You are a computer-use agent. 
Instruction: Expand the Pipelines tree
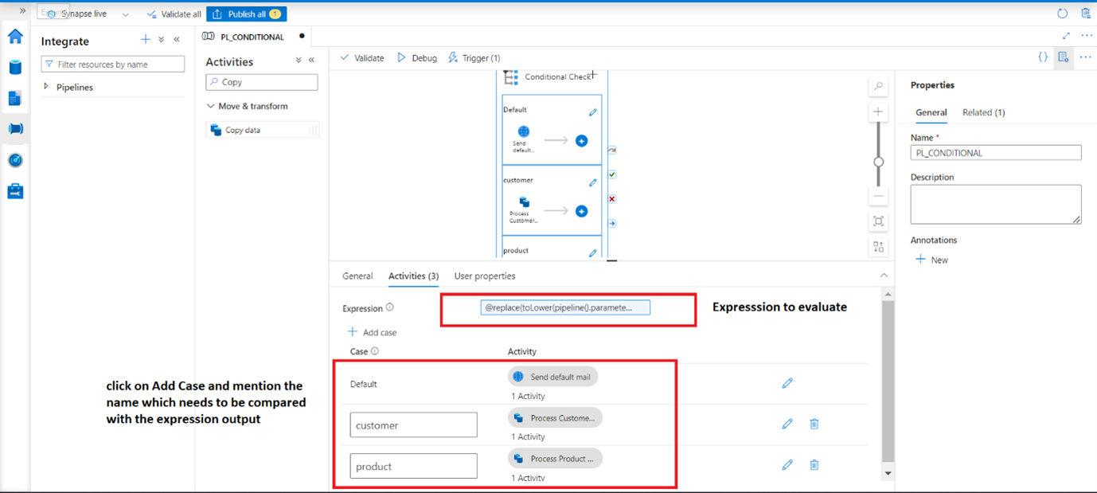point(45,87)
